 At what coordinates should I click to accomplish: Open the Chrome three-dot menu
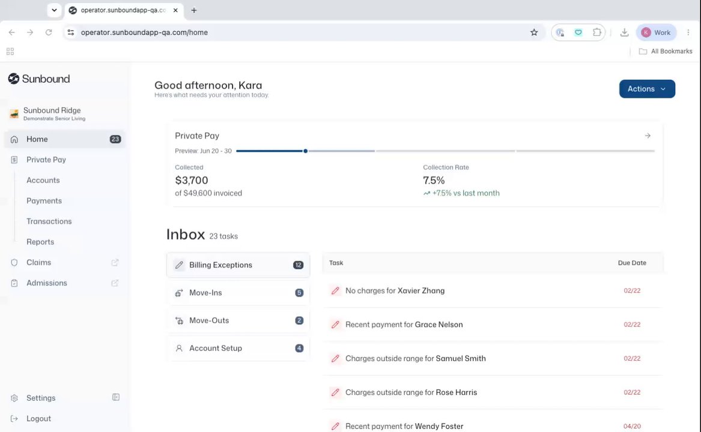(688, 32)
